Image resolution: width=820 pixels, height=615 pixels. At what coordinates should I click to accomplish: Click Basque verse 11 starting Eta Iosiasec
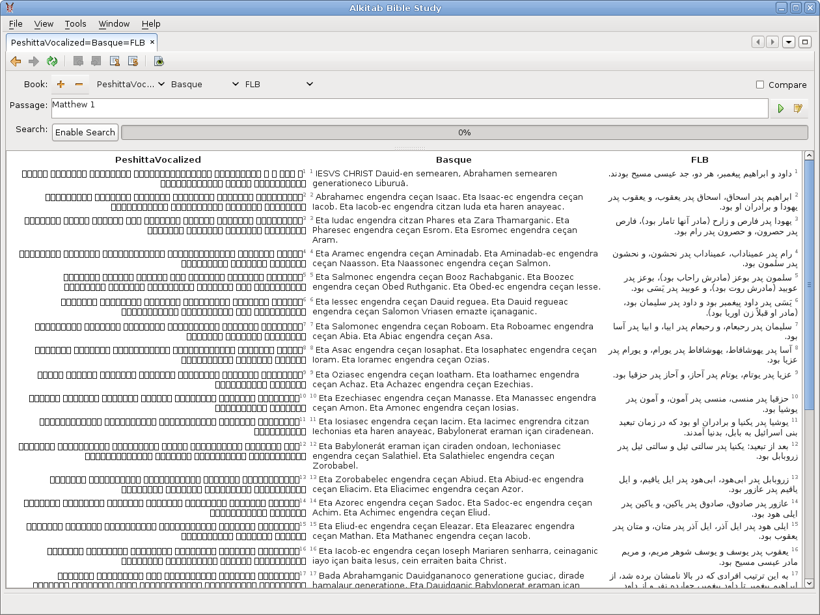pos(453,426)
